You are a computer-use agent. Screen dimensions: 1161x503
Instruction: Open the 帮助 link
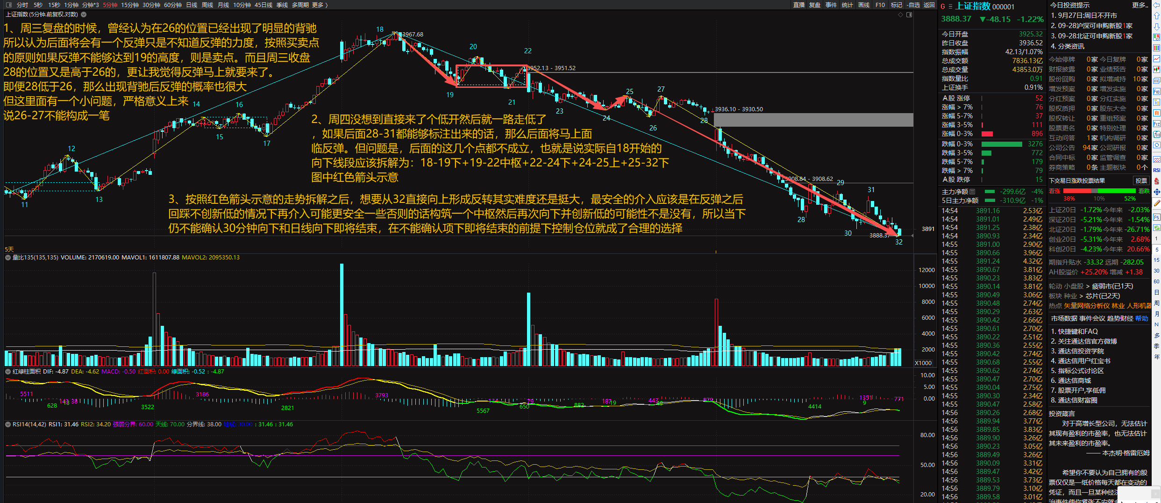tap(1141, 318)
